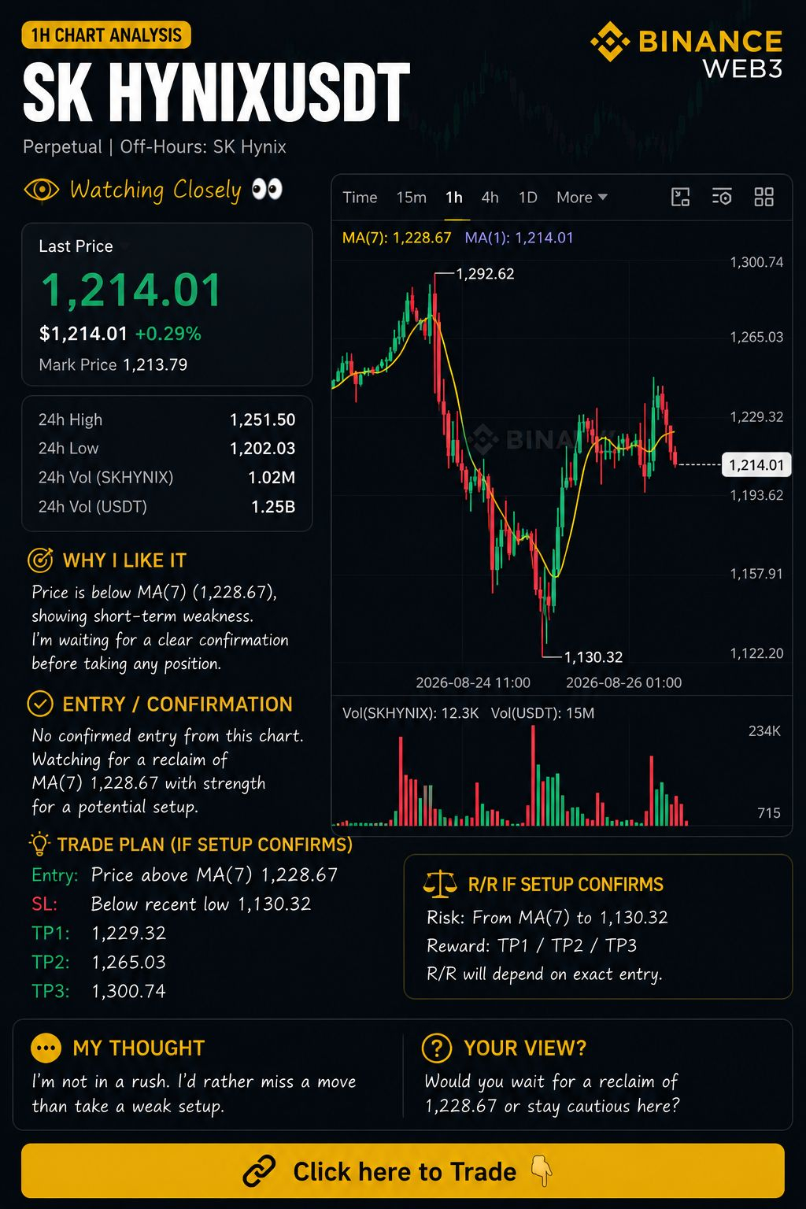The width and height of the screenshot is (806, 1209).
Task: Click the chain link icon in trade button
Action: 259,1171
